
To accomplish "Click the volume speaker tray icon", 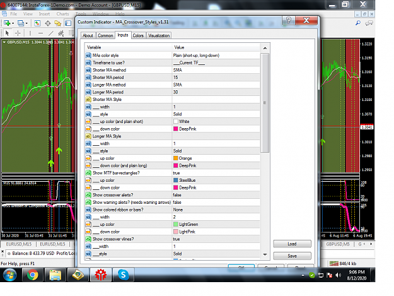I will 339,275.
